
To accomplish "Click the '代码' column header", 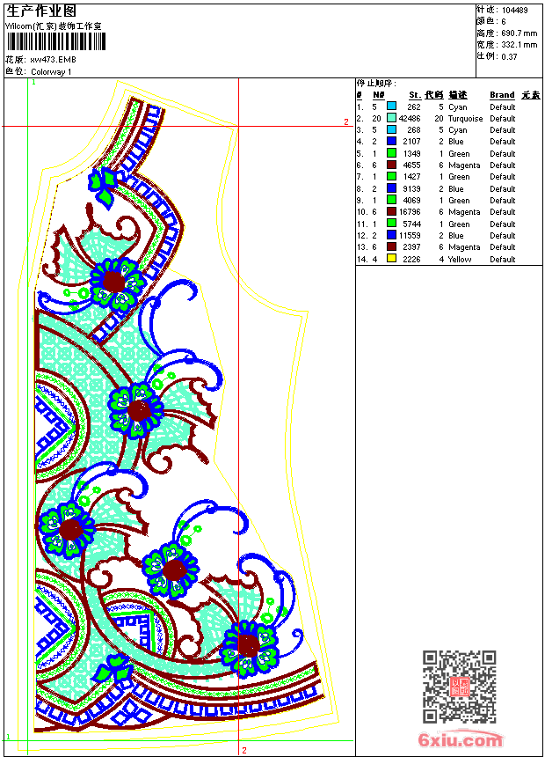I will (434, 95).
